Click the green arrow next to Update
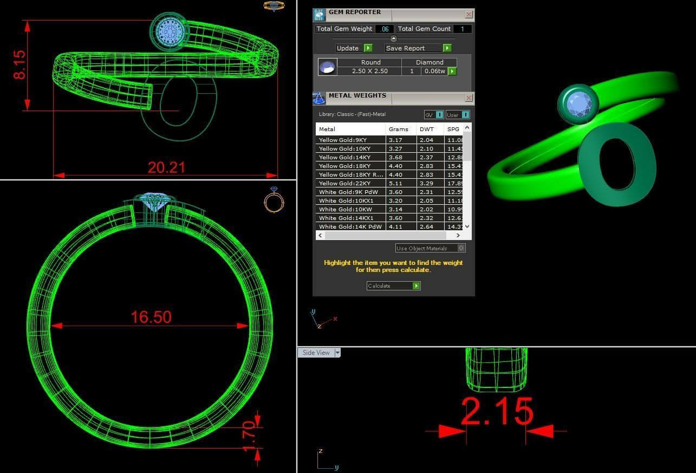Image resolution: width=696 pixels, height=473 pixels. pos(368,48)
